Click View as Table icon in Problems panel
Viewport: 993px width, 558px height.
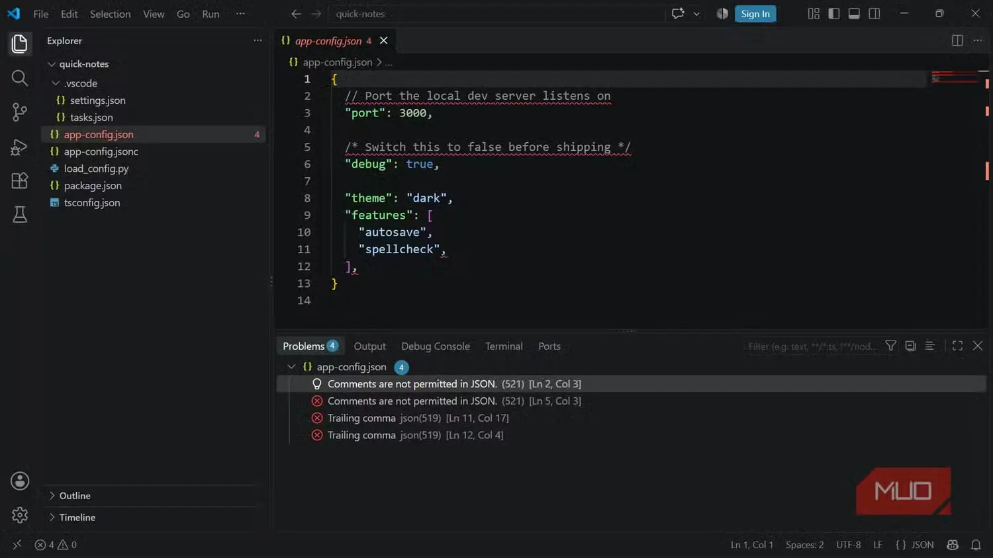click(929, 346)
